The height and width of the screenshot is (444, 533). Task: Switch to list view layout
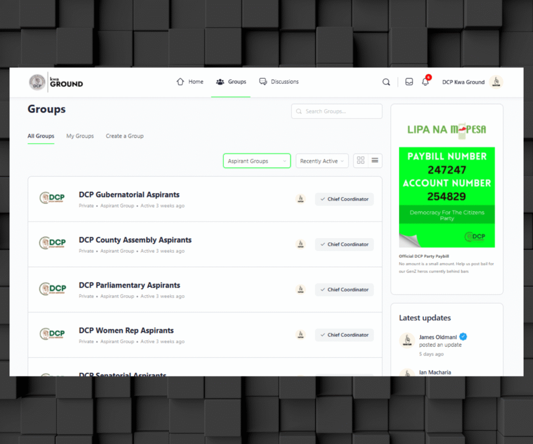[x=375, y=161]
